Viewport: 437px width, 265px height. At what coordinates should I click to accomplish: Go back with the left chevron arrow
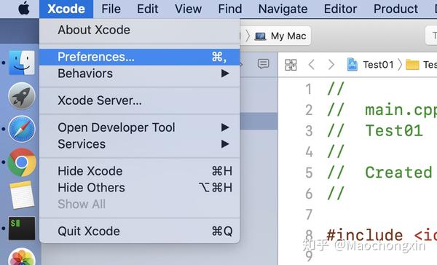point(312,65)
